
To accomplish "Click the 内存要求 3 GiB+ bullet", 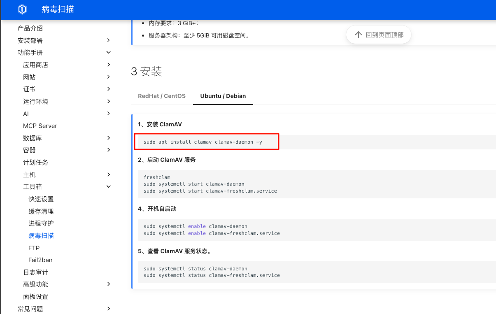I will 173,23.
